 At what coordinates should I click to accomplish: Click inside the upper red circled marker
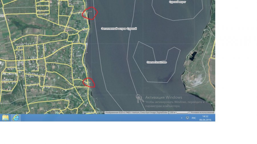coord(90,13)
